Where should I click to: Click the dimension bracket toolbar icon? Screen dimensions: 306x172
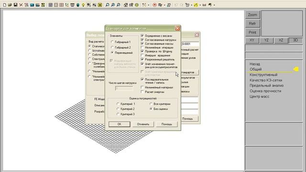[x=204, y=5]
